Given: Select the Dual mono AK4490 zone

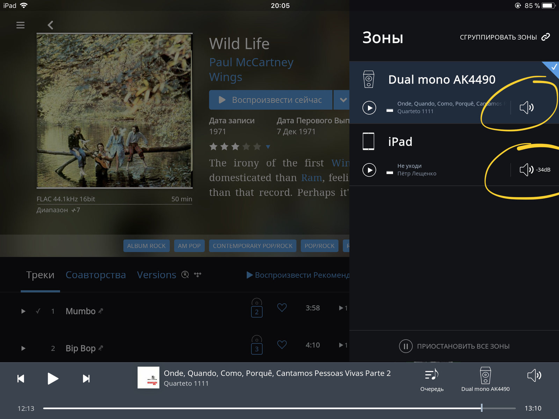Looking at the screenshot, I should click(x=454, y=92).
